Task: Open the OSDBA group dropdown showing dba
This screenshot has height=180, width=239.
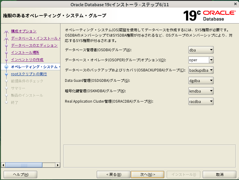Action: tap(201, 50)
